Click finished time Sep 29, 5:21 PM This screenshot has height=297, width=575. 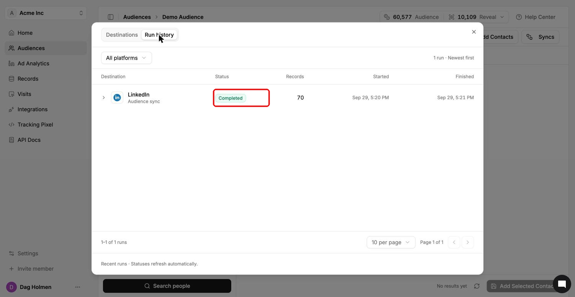point(456,97)
